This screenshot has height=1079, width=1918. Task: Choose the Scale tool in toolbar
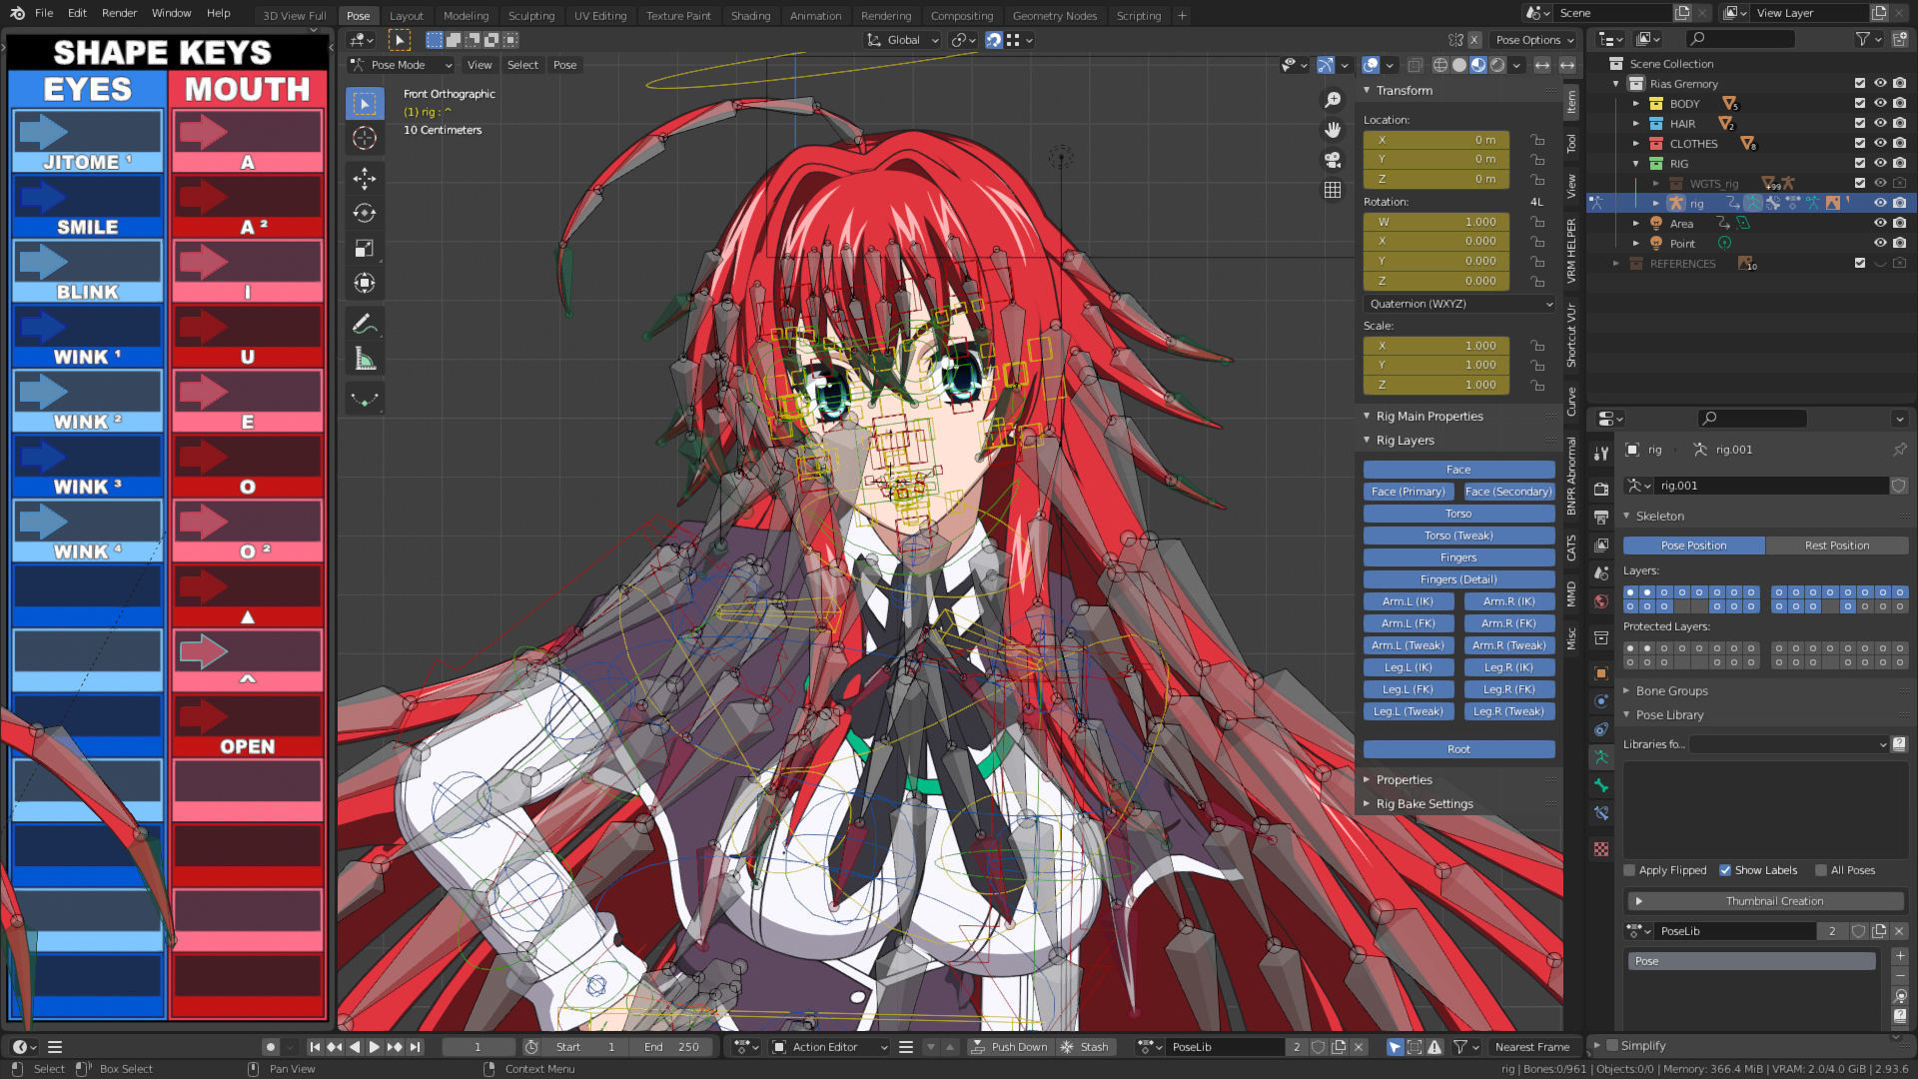tap(365, 248)
